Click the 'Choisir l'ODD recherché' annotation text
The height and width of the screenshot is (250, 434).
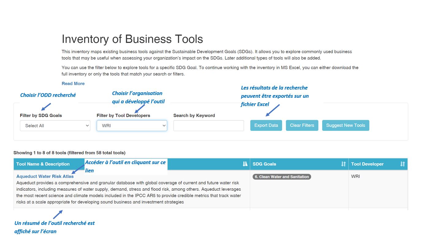[x=48, y=95]
